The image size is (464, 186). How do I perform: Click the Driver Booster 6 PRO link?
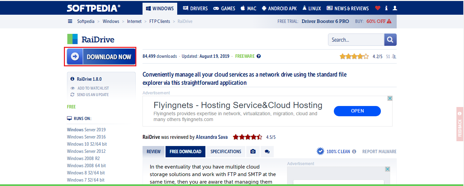coord(325,21)
